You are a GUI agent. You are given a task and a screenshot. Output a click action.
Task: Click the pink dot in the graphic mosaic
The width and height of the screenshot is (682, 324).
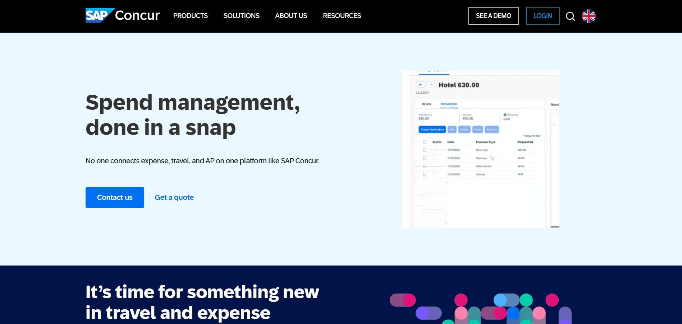(x=461, y=300)
